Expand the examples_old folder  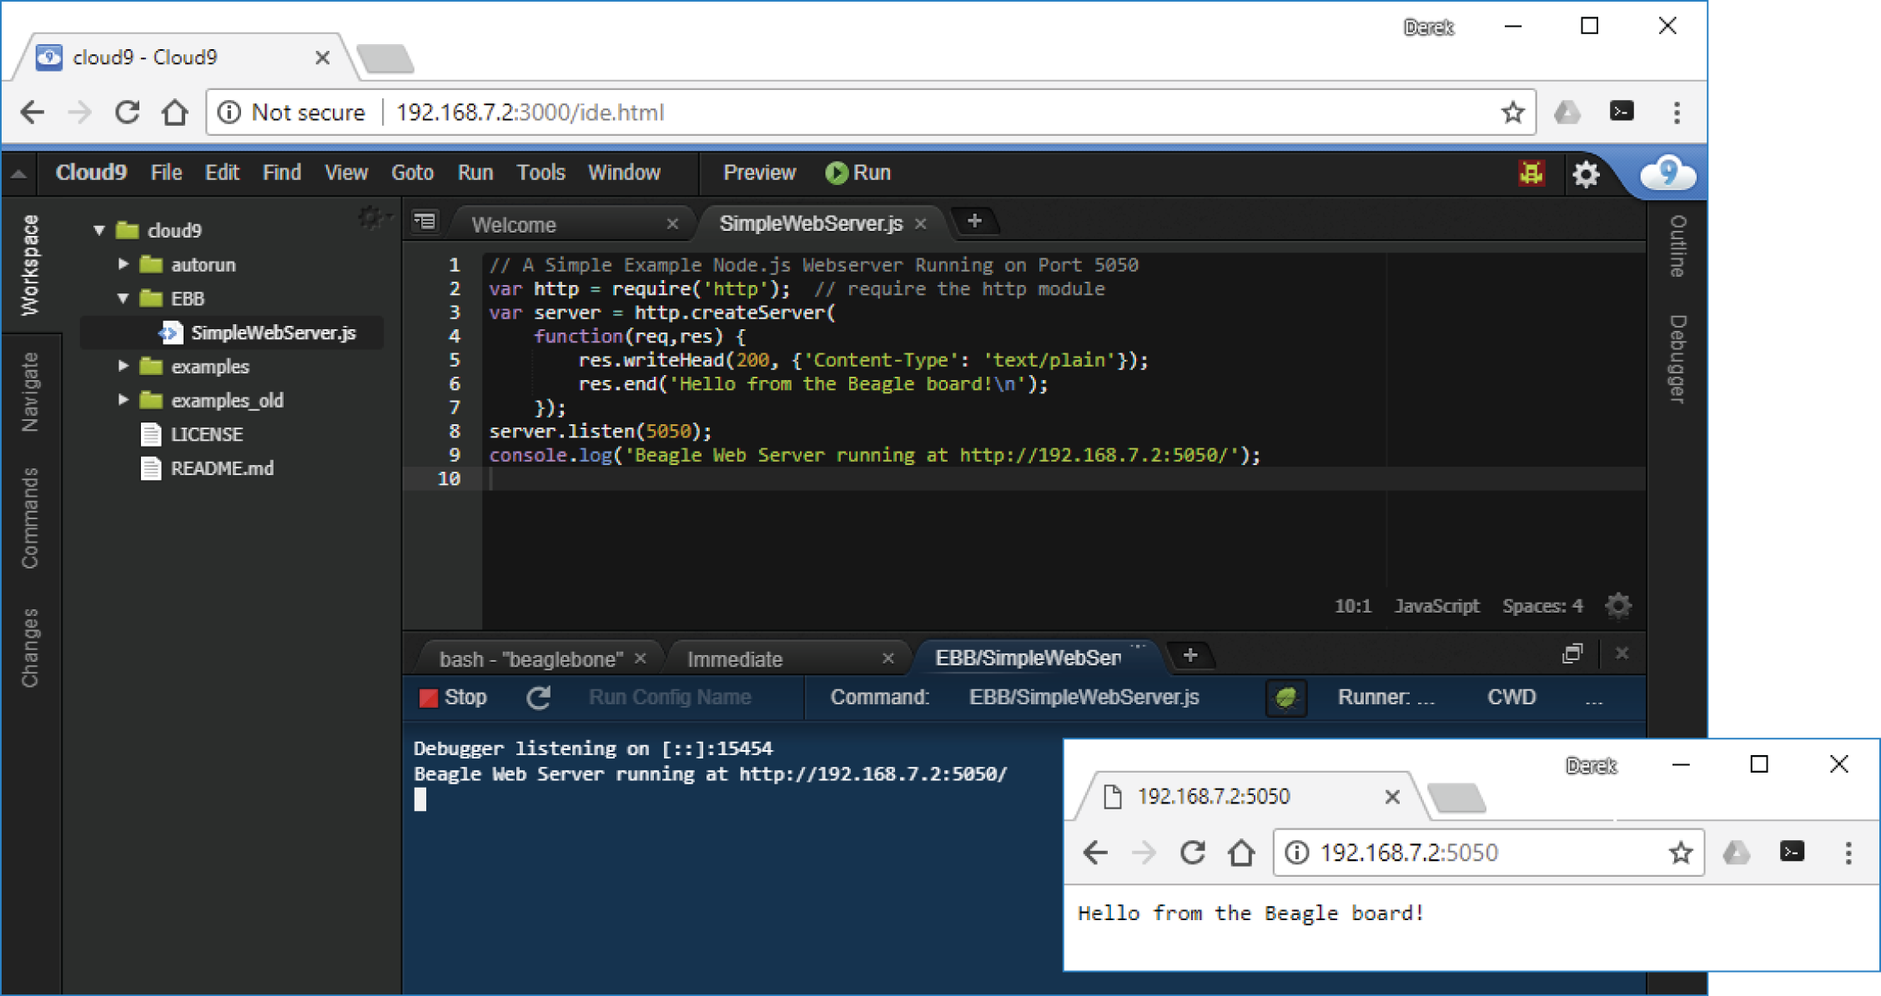coord(123,400)
